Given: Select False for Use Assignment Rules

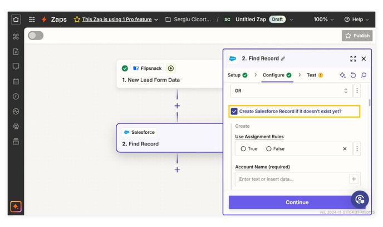Looking at the screenshot, I should [269, 149].
